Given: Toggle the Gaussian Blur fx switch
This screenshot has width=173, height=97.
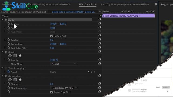Looking at the screenshot, I should coord(5,76).
